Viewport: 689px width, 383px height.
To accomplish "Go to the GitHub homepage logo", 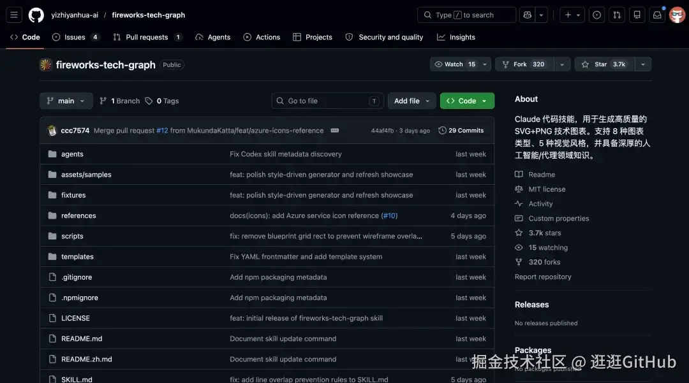I will click(36, 15).
